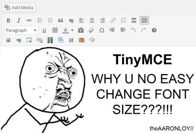Insert a Read More tag

click(x=134, y=21)
